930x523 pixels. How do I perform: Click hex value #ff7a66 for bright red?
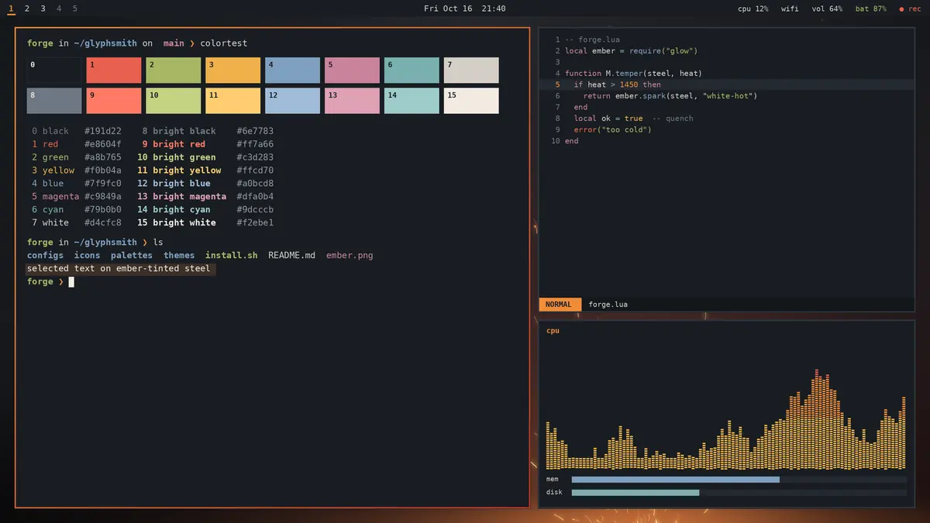tap(255, 144)
